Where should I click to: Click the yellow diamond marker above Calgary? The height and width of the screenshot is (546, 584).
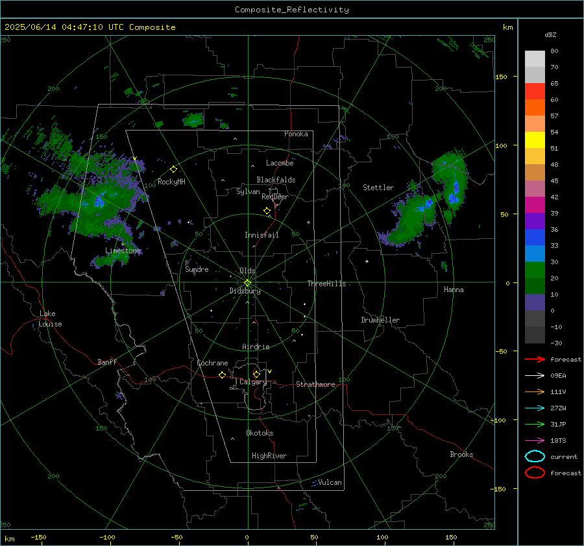[256, 374]
